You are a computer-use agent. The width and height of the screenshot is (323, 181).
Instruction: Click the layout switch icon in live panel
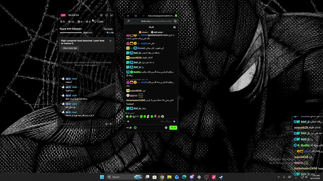pos(112,15)
